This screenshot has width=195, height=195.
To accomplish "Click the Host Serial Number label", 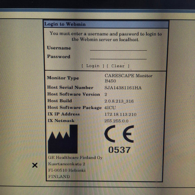I will click(x=70, y=87).
